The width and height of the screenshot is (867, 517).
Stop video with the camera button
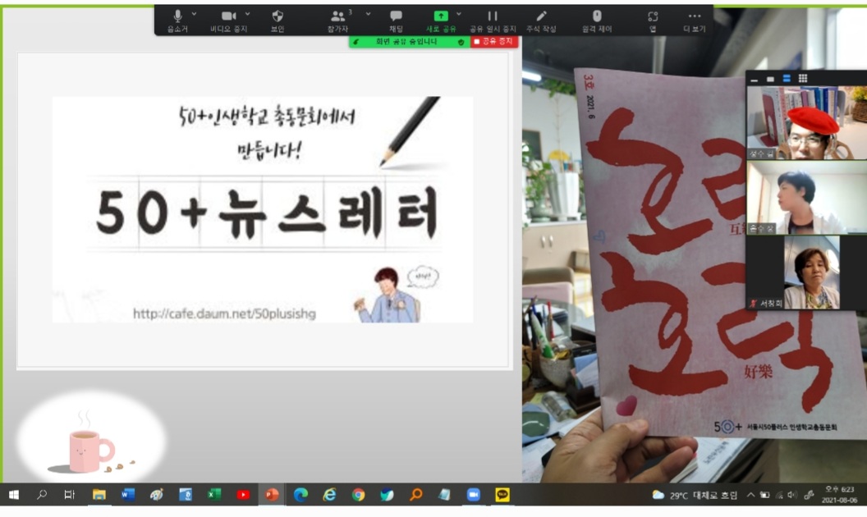coord(229,20)
